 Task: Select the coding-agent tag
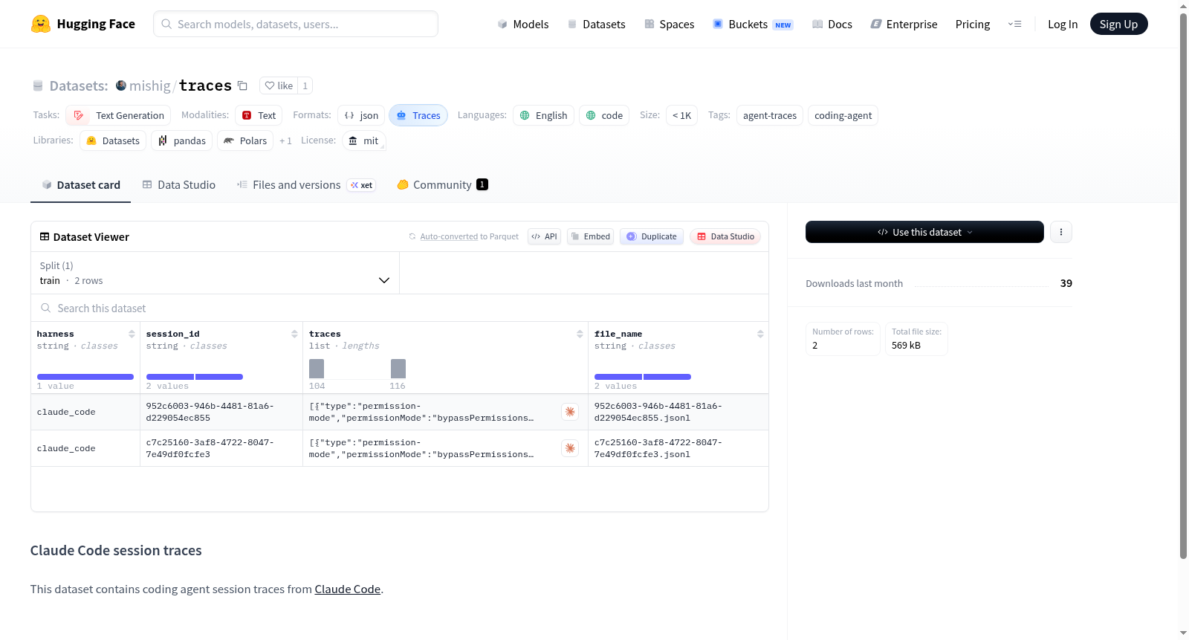[x=843, y=115]
